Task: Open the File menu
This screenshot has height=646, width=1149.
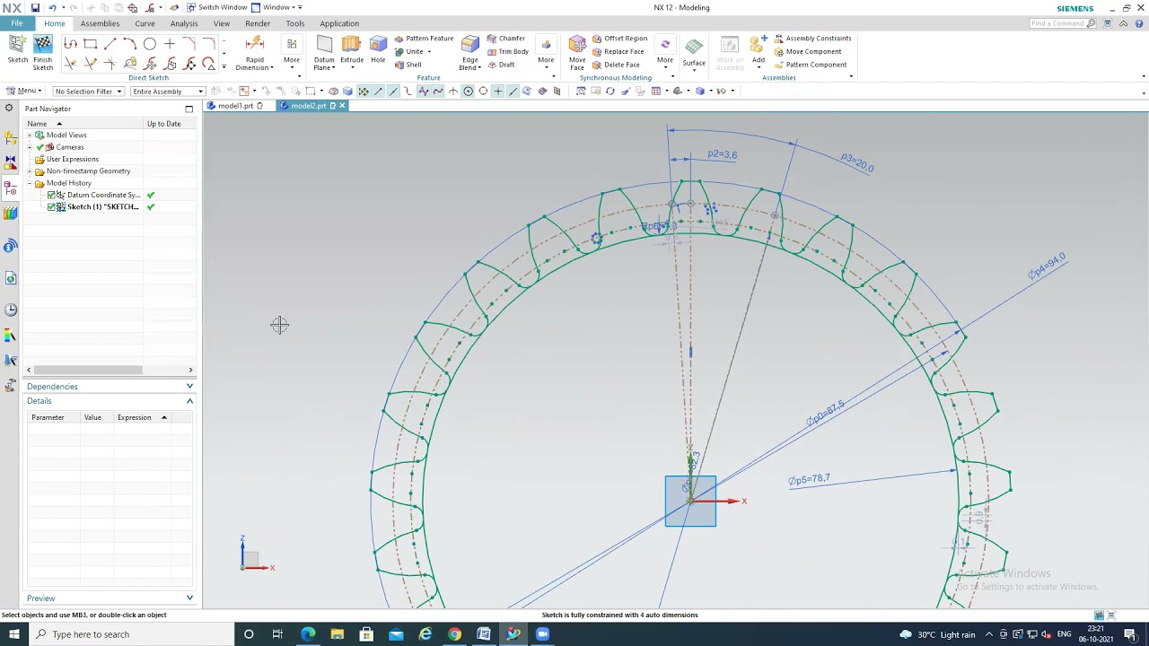Action: (x=17, y=23)
